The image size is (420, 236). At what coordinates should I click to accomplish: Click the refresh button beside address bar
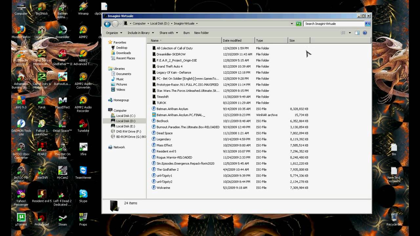pos(299,24)
